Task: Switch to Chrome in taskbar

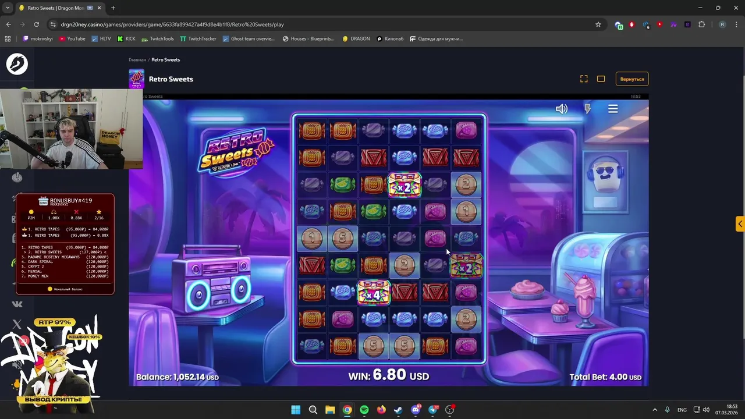Action: [347, 410]
